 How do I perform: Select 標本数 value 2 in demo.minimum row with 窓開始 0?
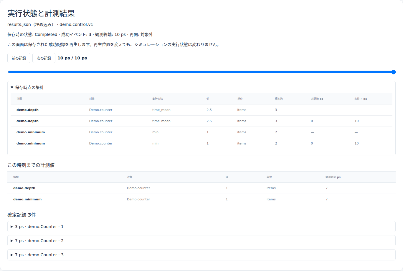click(276, 143)
